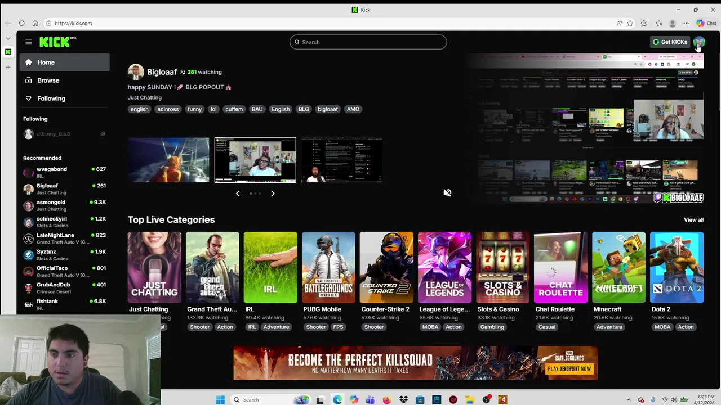Unmute the featured stream audio
The height and width of the screenshot is (405, 721).
coord(447,193)
